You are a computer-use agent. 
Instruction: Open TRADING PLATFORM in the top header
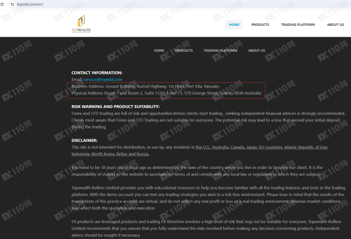[297, 25]
